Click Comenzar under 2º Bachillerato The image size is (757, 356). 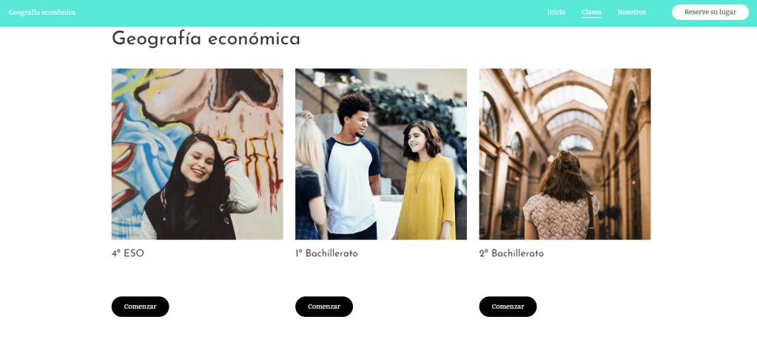508,307
